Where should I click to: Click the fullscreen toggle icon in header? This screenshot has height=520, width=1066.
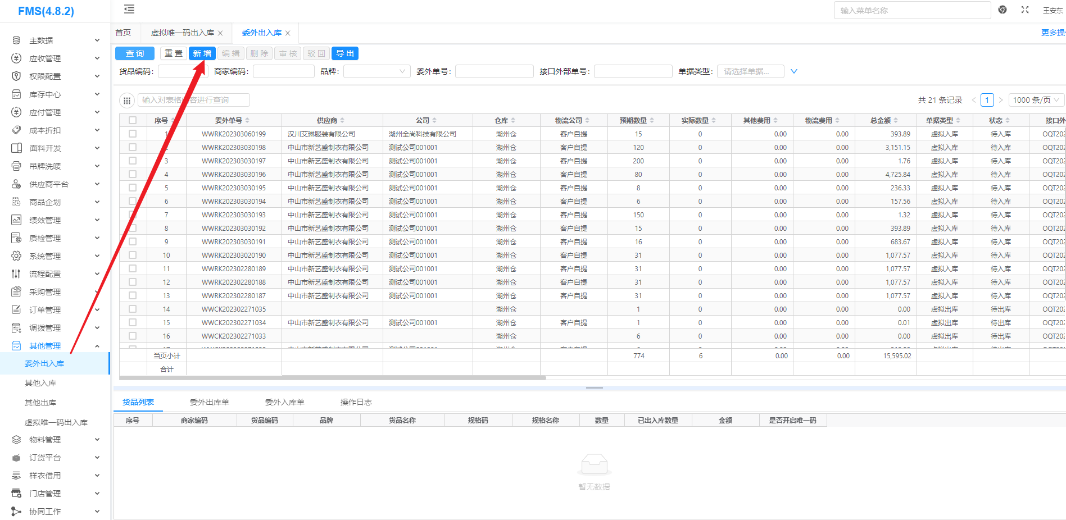1025,10
